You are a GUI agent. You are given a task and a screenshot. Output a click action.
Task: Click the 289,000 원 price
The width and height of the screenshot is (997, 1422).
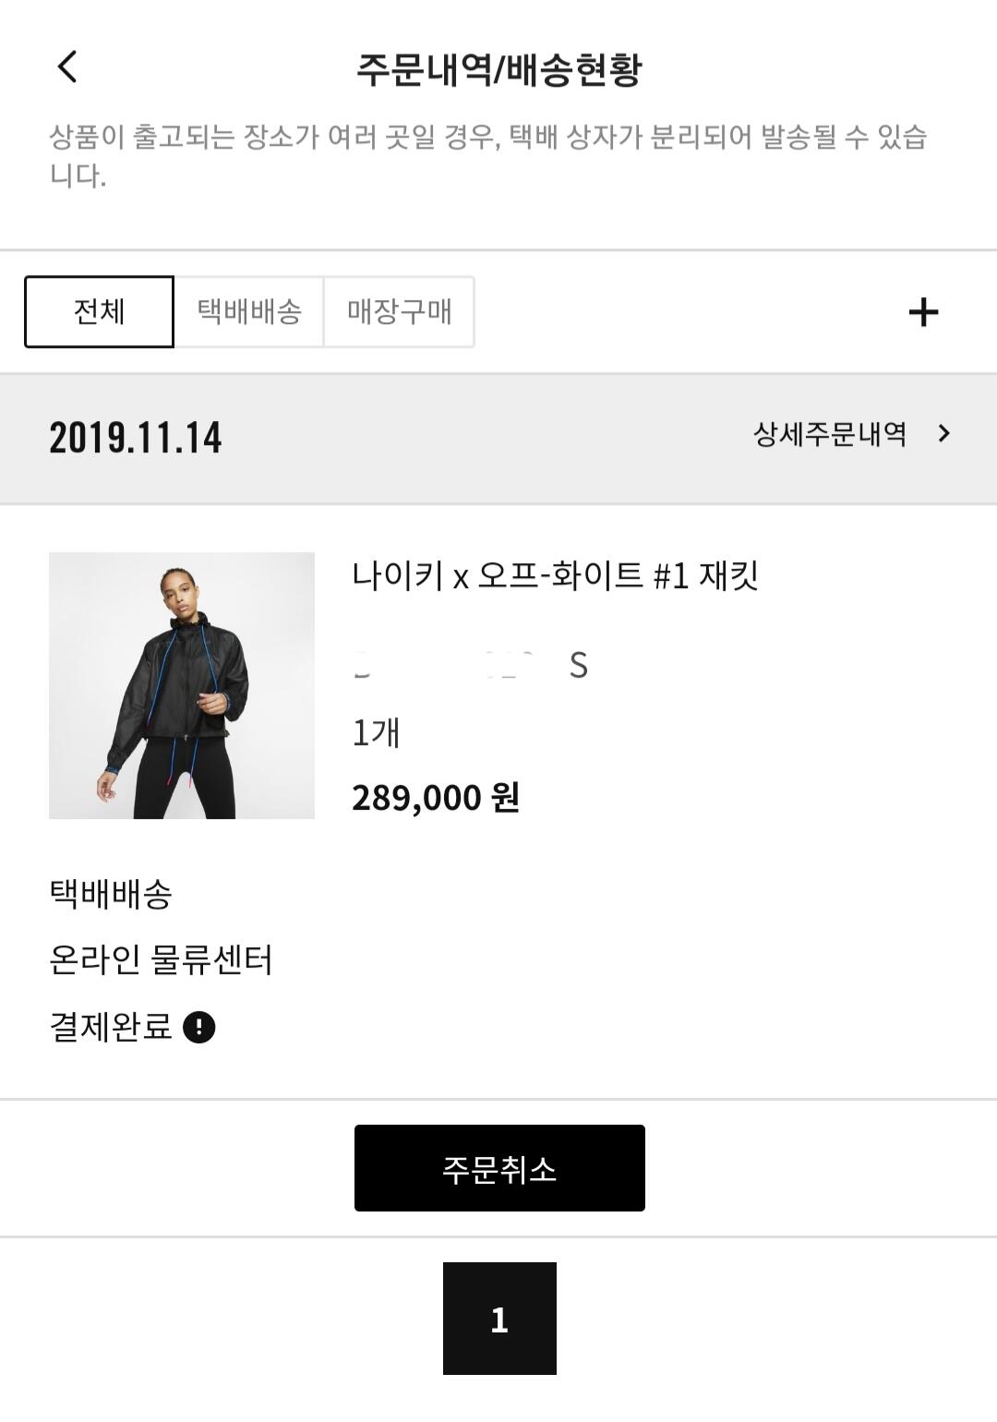pos(436,797)
